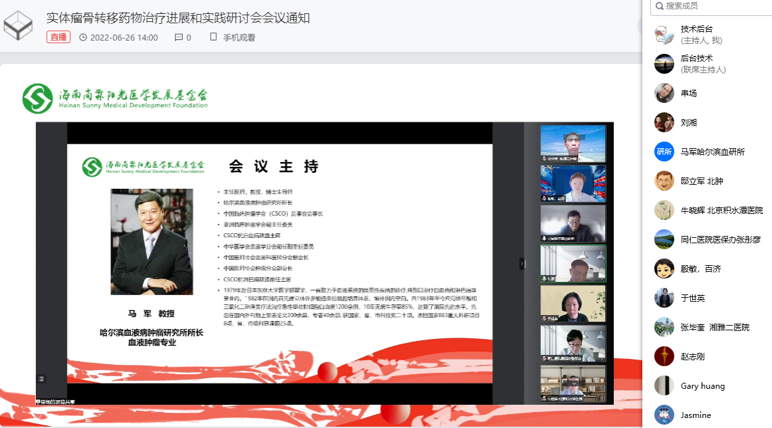Click the red 直播 live badge

(59, 37)
